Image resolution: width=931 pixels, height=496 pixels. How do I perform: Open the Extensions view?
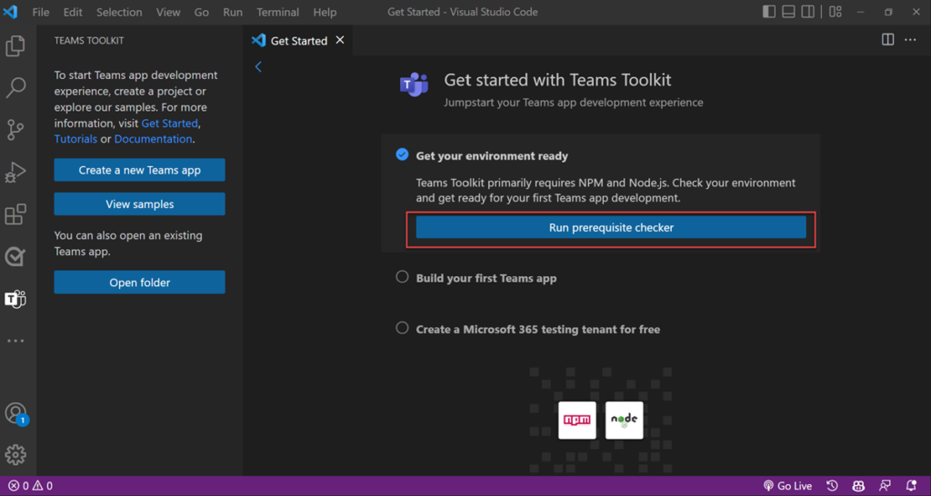click(x=15, y=214)
